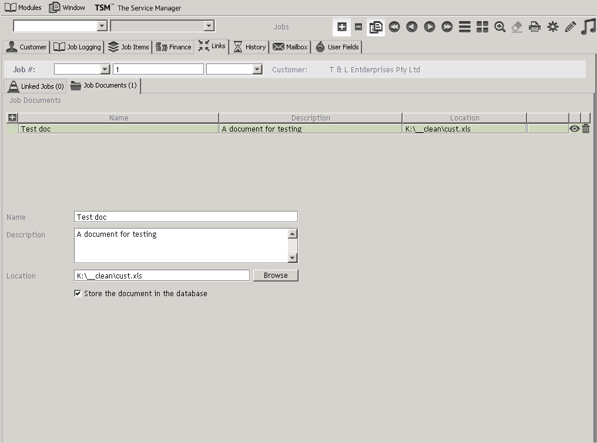
Task: Click the pencil edit icon
Action: click(x=571, y=27)
